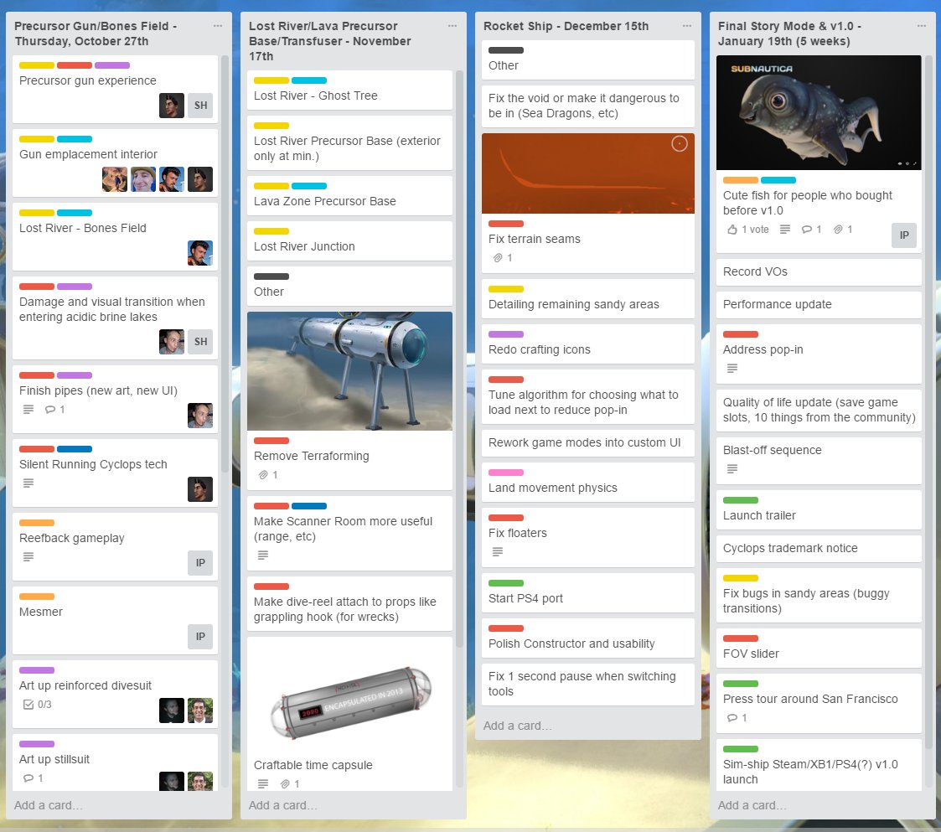Open the Rocket Ship list menu
The width and height of the screenshot is (941, 832).
(x=686, y=26)
